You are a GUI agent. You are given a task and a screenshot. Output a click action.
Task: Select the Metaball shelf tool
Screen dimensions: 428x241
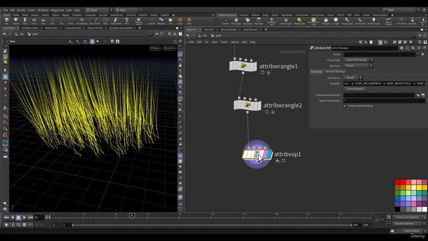coord(161,21)
